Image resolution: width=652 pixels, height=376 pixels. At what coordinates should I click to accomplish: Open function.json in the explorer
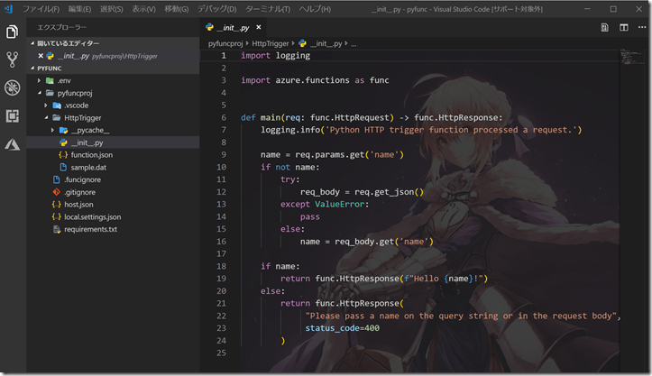91,155
